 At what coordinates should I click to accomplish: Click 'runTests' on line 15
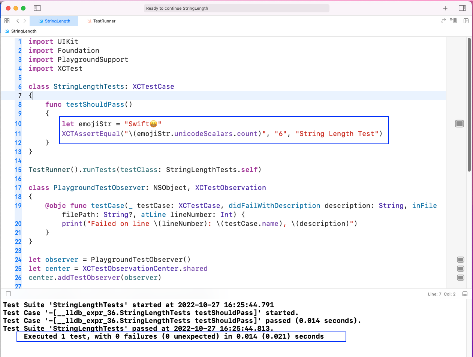click(x=99, y=170)
